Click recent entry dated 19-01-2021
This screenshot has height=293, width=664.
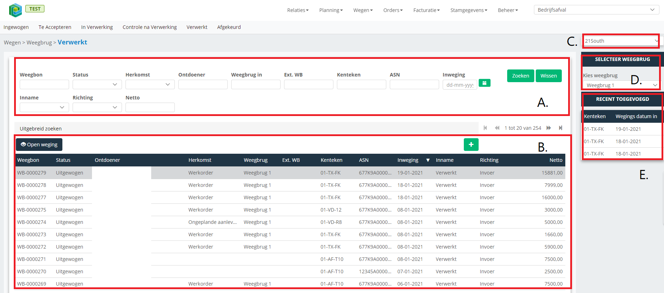[622, 129]
